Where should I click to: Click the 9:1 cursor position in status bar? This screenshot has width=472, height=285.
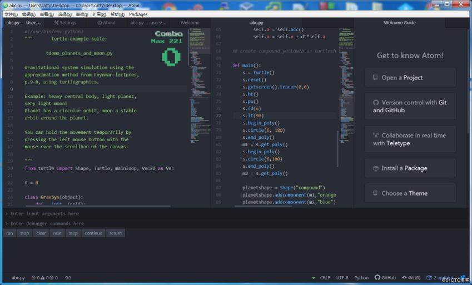coord(68,277)
